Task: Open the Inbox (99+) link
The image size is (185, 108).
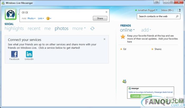Action: point(168,10)
